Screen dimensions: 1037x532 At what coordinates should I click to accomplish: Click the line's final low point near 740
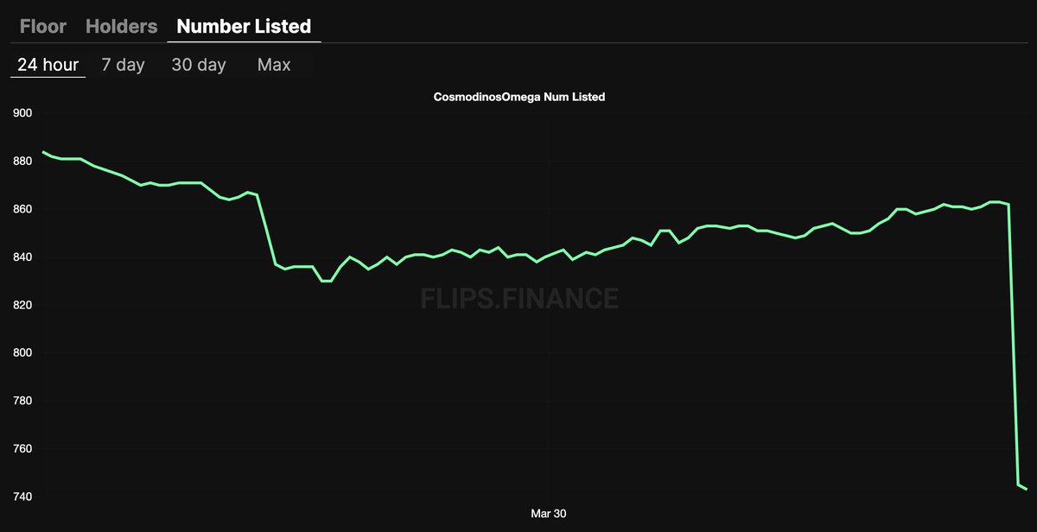1026,490
